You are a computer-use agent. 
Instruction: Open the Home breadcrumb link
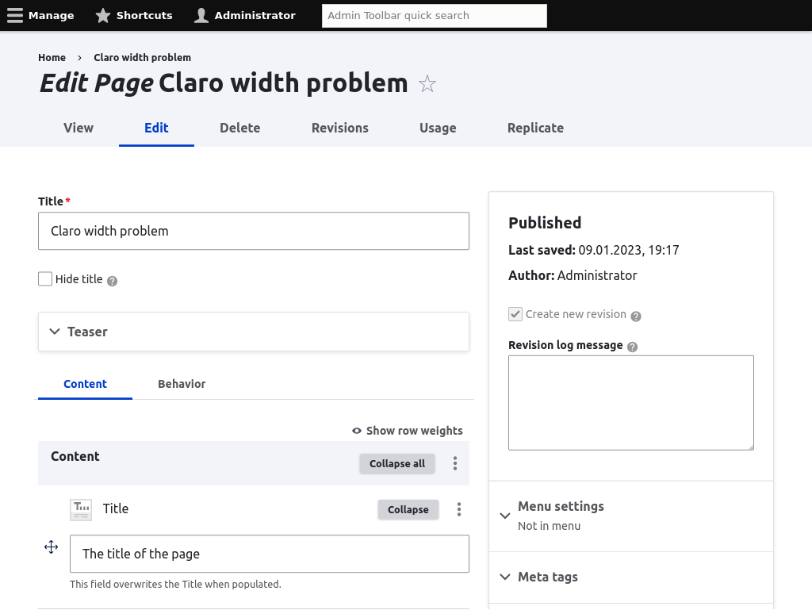point(52,57)
